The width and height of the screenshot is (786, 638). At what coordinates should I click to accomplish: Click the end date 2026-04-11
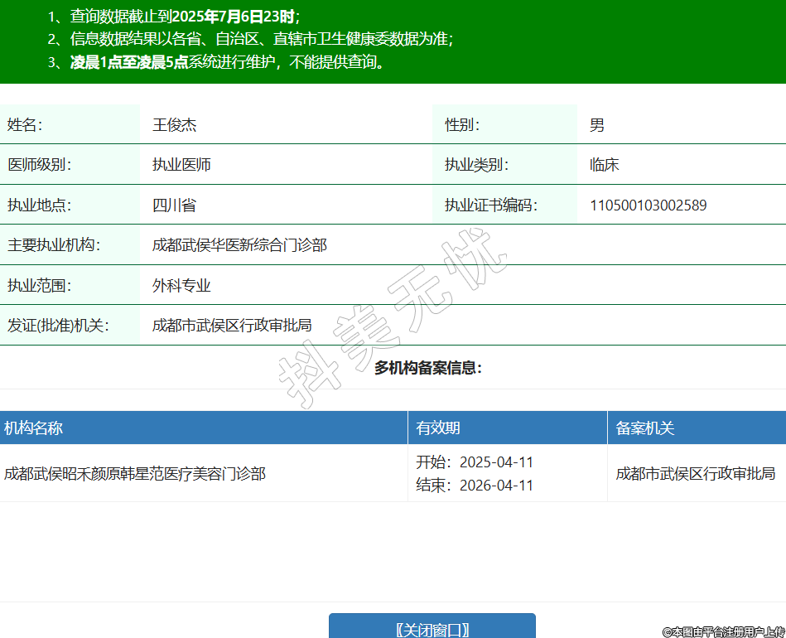coord(496,486)
